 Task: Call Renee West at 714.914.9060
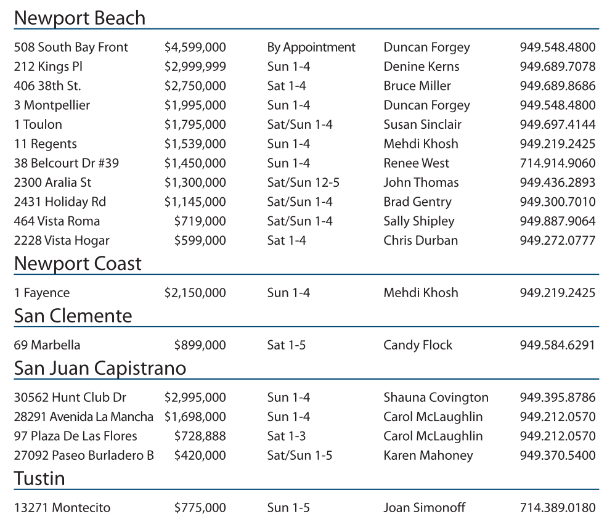click(557, 163)
